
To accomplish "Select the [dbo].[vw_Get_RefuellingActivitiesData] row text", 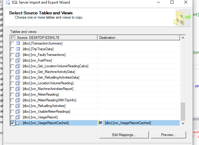I will pos(51,77).
